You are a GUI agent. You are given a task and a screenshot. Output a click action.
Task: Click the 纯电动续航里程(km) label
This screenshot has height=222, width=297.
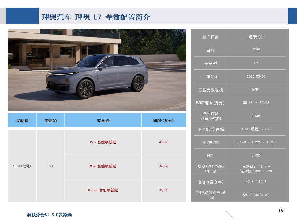tap(211, 195)
